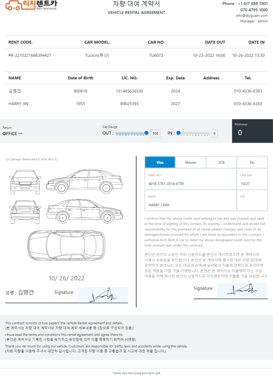Viewport: 273px width, 375px height.
Task: Click the OUT gas value box
Action: (155, 133)
